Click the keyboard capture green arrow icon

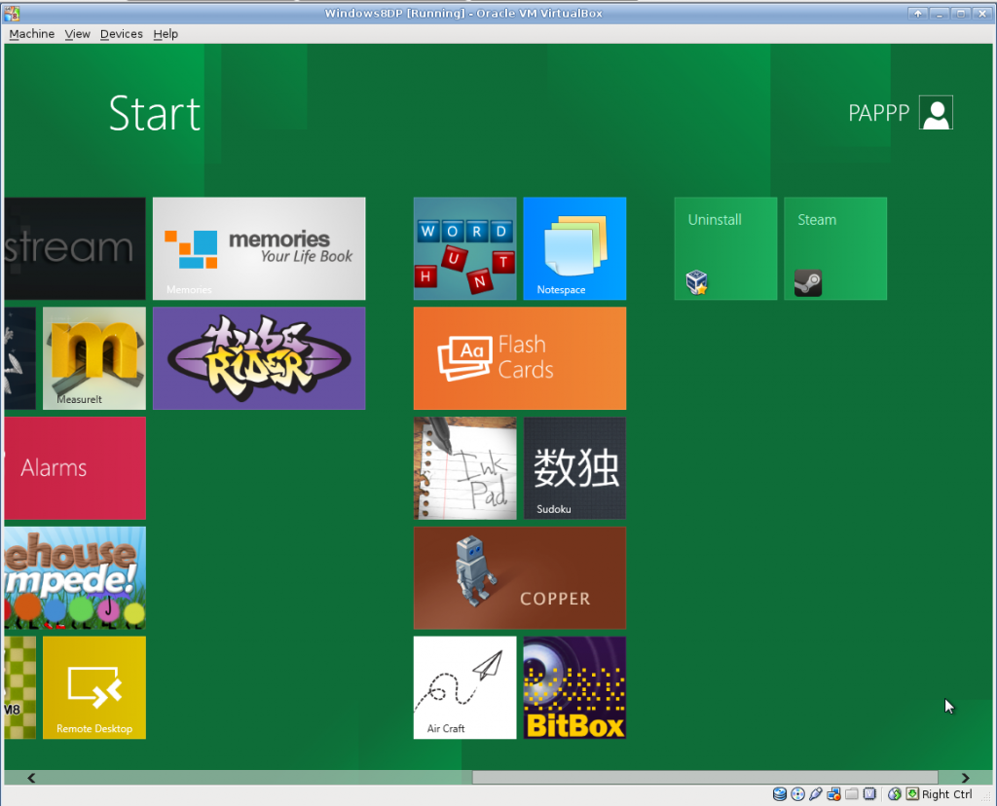click(x=912, y=794)
